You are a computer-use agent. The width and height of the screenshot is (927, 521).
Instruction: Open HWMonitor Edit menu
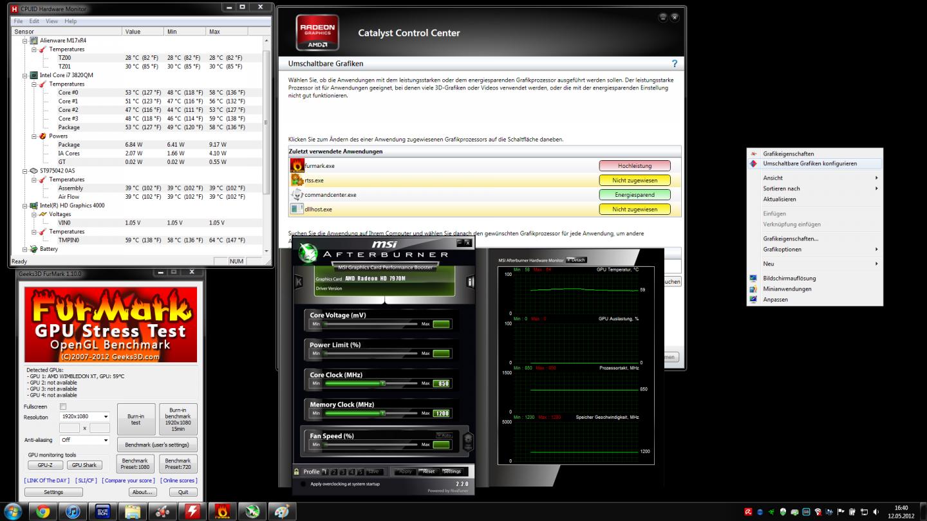pos(34,21)
